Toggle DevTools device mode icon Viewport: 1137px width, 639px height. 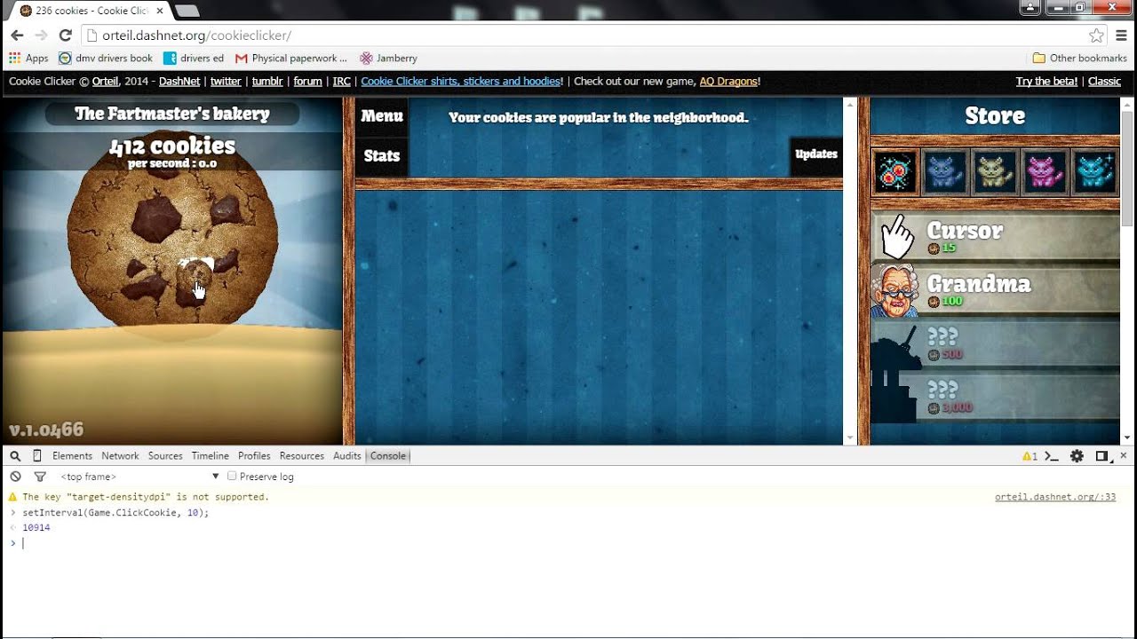click(x=37, y=455)
